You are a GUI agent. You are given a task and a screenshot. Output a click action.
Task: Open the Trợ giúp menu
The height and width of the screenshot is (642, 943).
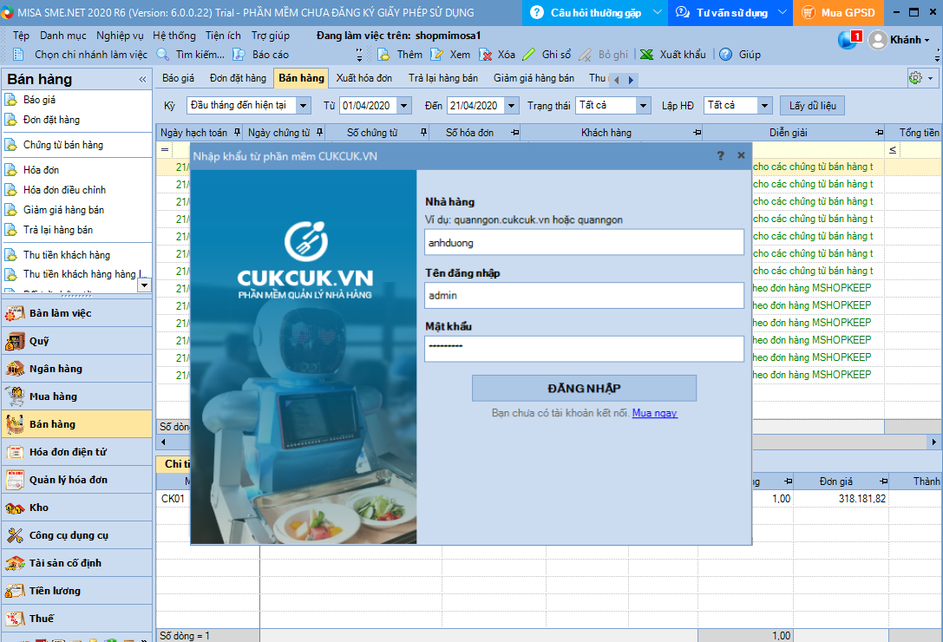270,36
